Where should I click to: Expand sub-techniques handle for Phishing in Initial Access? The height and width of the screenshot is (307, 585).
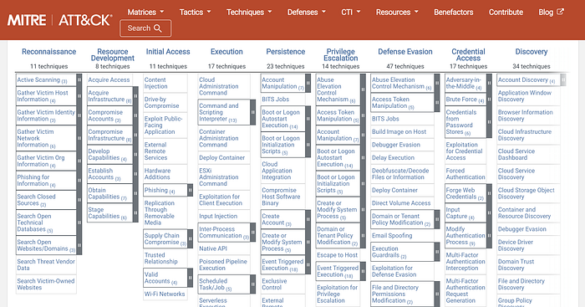[x=191, y=190]
